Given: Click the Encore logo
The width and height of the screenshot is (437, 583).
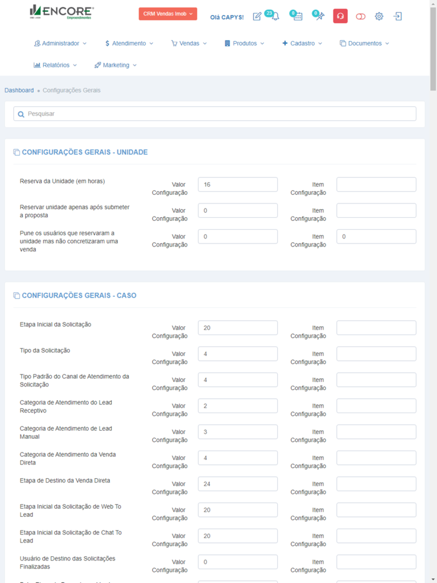Looking at the screenshot, I should pos(62,12).
